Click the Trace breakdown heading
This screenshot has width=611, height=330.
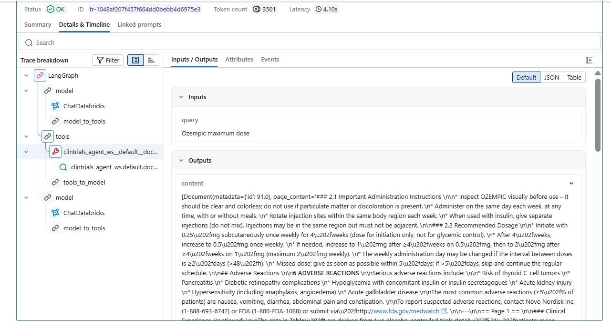click(x=44, y=60)
